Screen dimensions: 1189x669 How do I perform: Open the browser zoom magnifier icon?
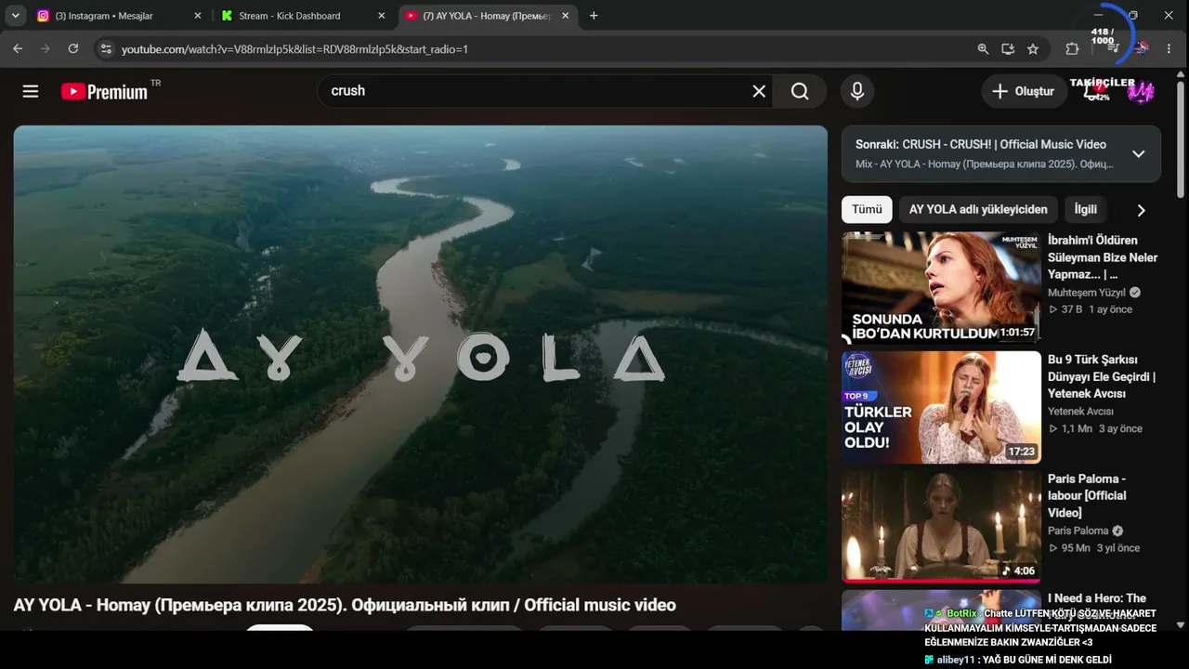click(x=983, y=49)
